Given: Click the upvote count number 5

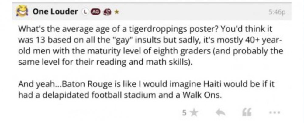Looking at the screenshot, I should [184, 113].
